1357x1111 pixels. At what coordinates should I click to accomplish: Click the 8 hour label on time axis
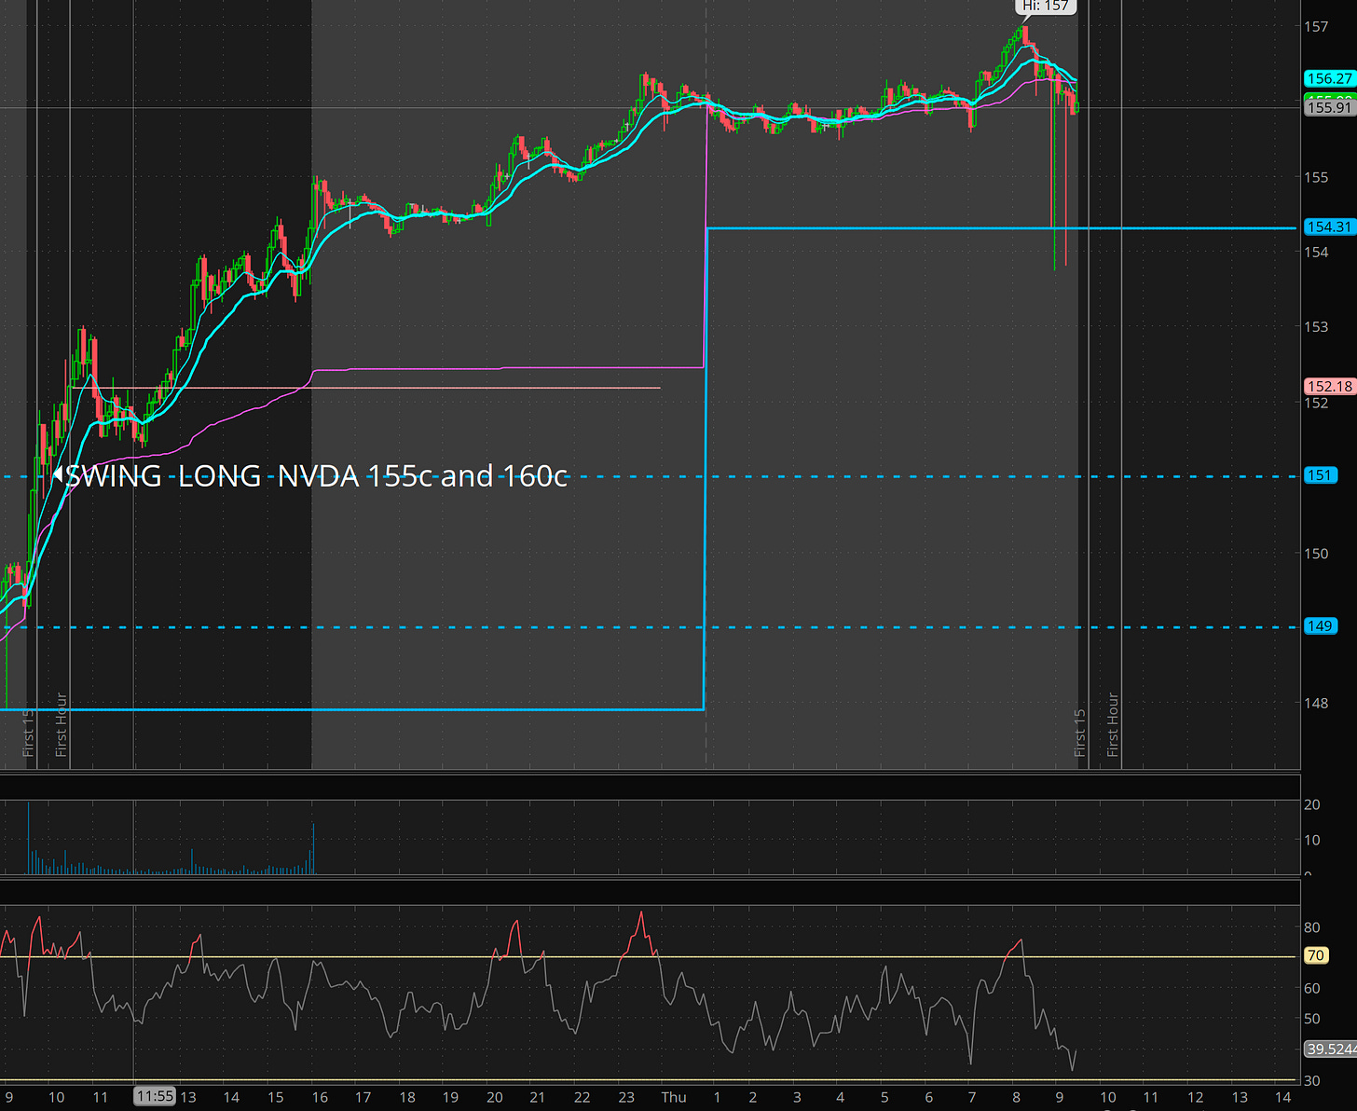[x=1016, y=1098]
